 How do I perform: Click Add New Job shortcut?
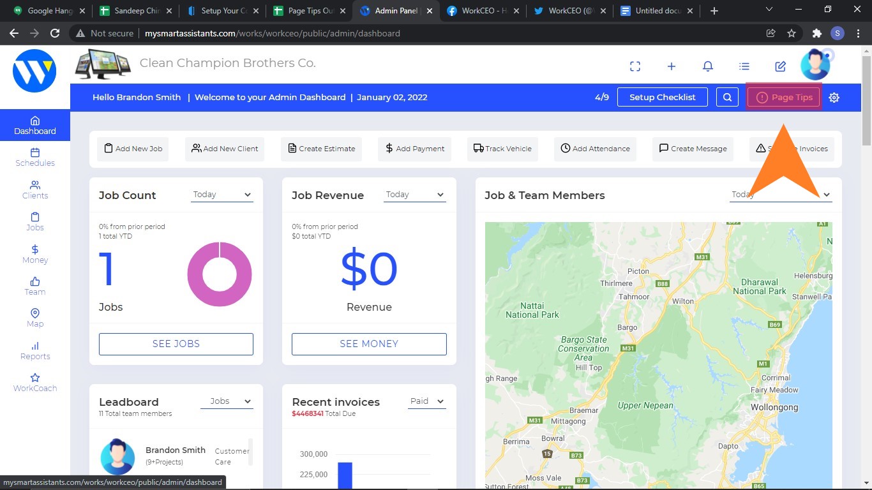tap(134, 149)
